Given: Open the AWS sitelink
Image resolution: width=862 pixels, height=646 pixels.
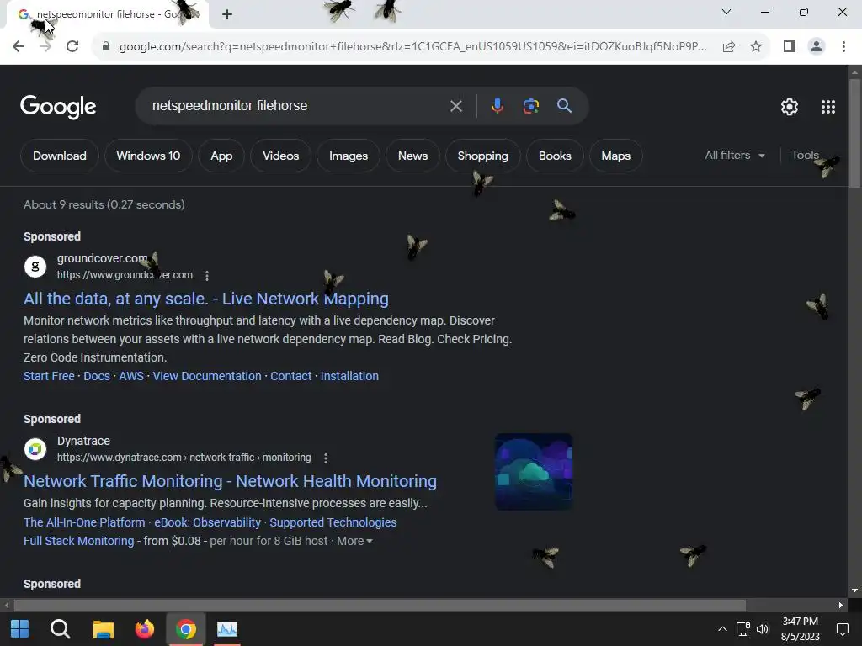Looking at the screenshot, I should coord(131,376).
